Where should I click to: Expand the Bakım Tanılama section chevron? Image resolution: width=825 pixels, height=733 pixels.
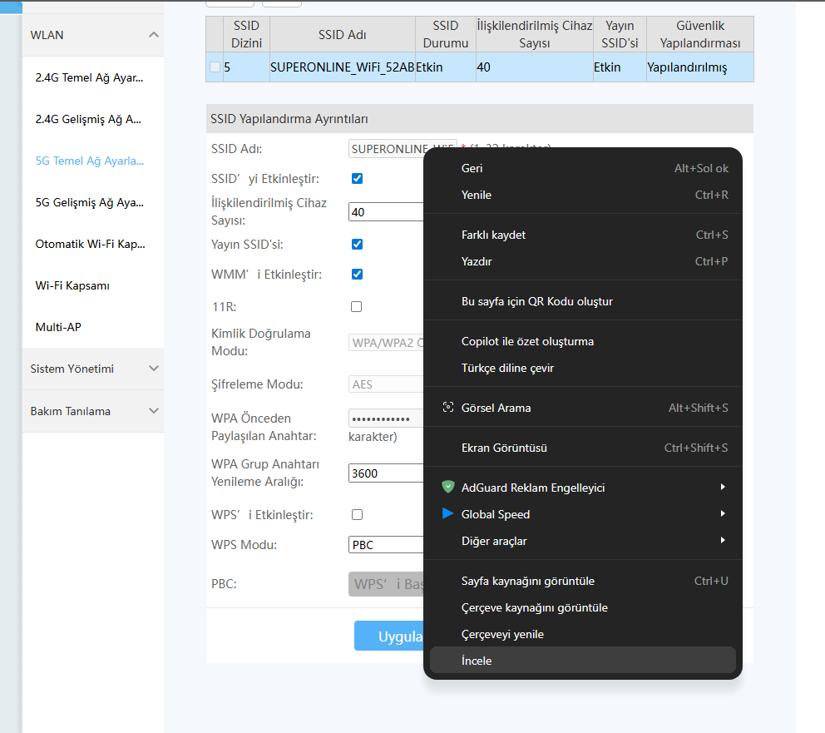(x=154, y=410)
